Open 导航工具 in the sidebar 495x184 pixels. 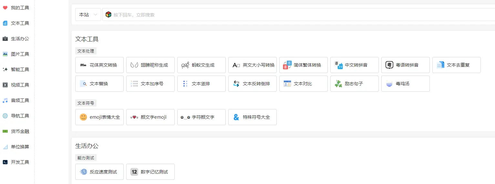[x=20, y=116]
